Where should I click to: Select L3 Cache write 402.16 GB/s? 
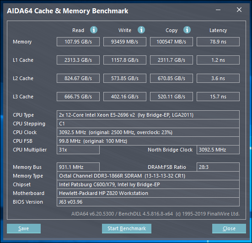point(125,97)
